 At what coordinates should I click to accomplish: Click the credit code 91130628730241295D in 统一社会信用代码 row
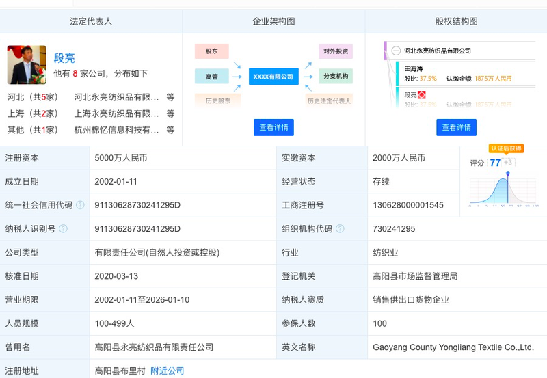click(137, 205)
